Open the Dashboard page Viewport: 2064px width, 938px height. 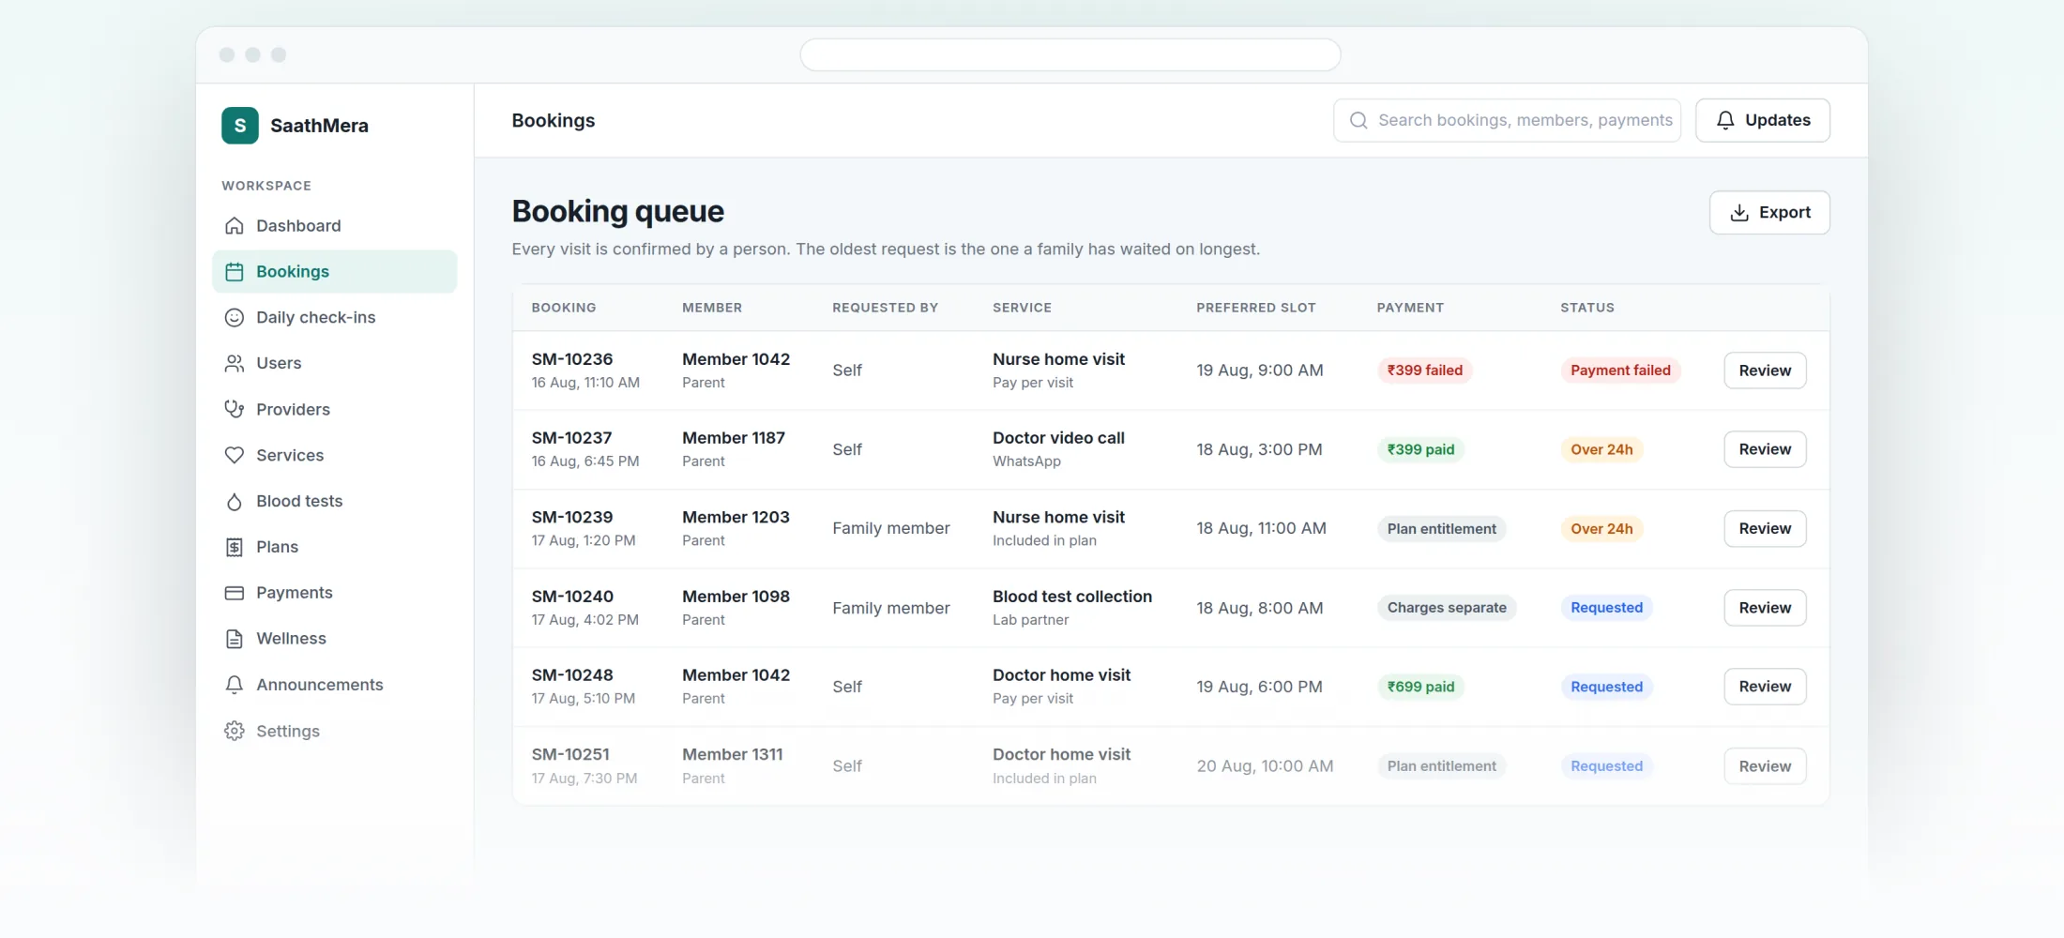[335, 226]
